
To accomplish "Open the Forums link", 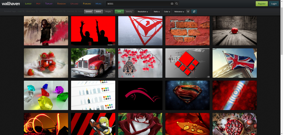I will point(87,4).
